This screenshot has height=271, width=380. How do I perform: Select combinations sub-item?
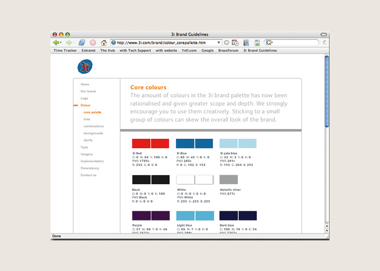[x=93, y=126]
